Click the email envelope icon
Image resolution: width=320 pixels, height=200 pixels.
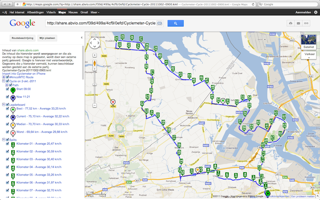click(x=298, y=23)
